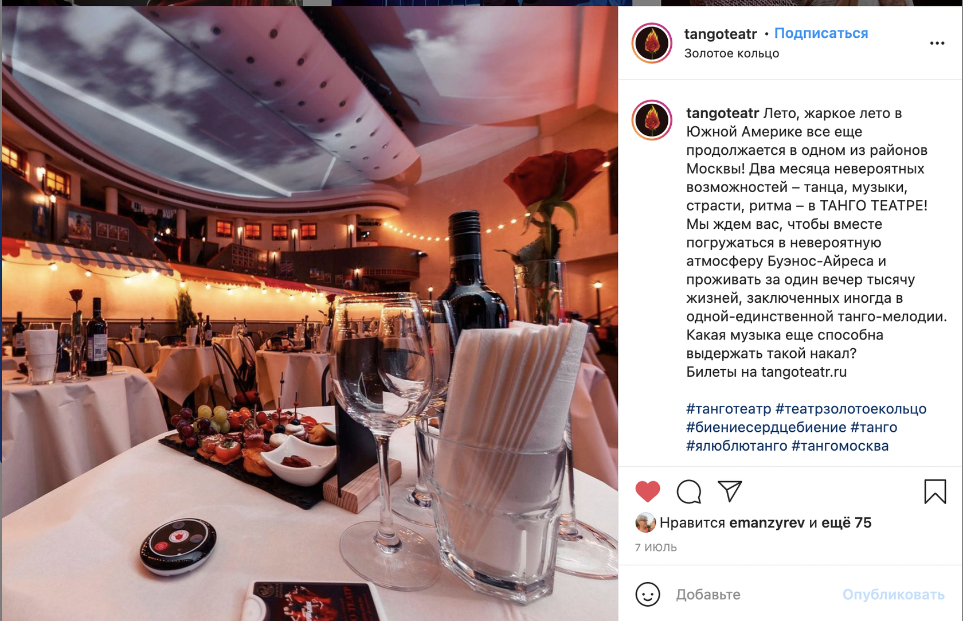This screenshot has height=621, width=963.
Task: Open the three-dot more options menu
Action: tap(937, 44)
